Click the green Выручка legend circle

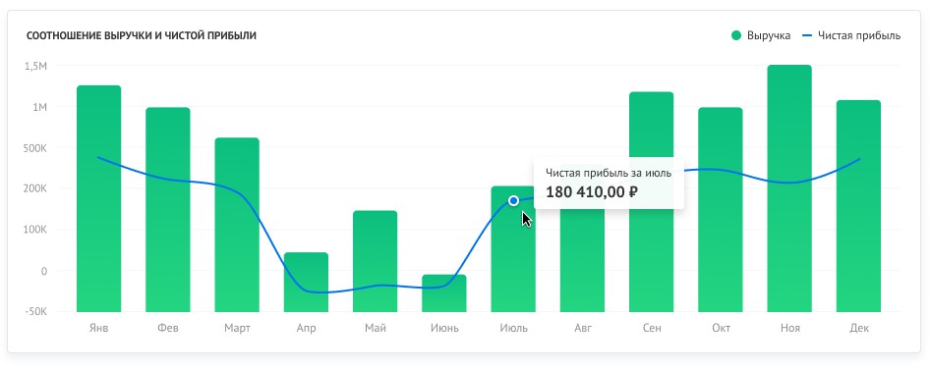pyautogui.click(x=736, y=35)
